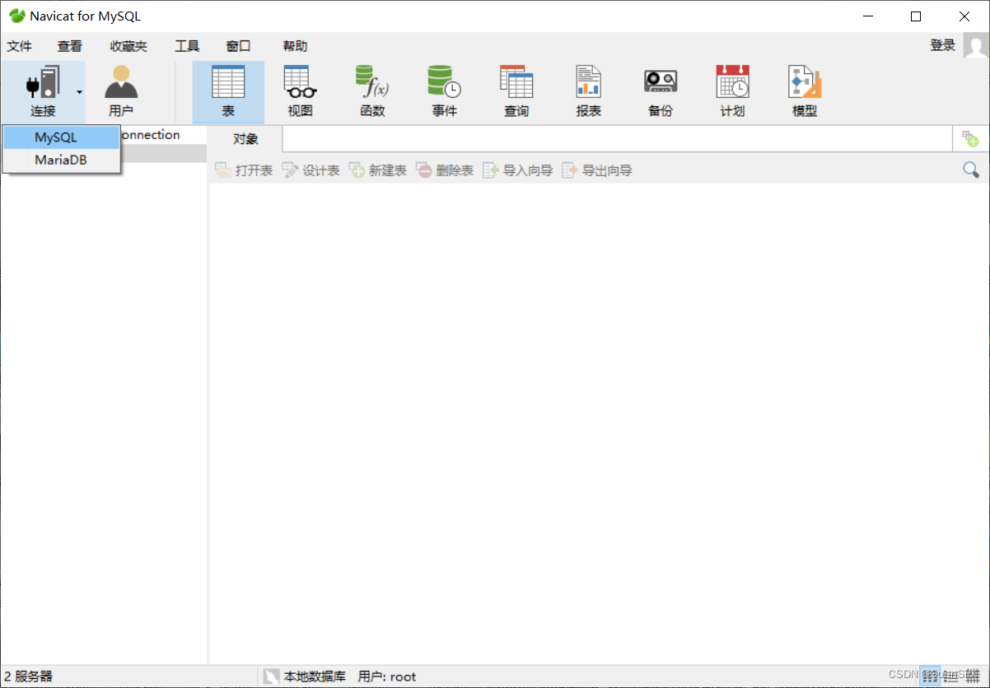Screen dimensions: 990x688
Task: Open the dropdown arrow beside 连接
Action: coord(80,91)
